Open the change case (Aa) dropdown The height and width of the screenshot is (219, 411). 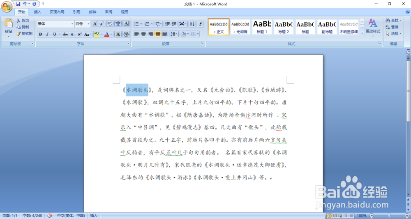click(x=88, y=35)
